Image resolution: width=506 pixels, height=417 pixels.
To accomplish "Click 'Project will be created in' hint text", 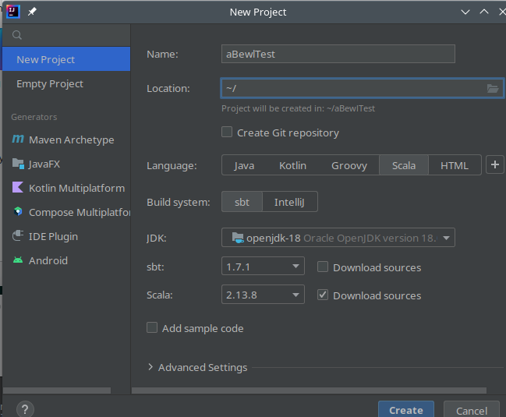I will pyautogui.click(x=298, y=108).
